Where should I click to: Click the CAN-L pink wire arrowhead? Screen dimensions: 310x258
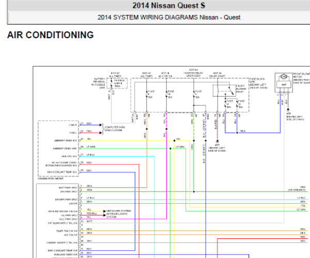(x=101, y=133)
